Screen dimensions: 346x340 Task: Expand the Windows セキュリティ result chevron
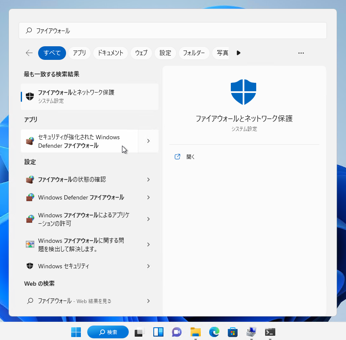tap(148, 266)
